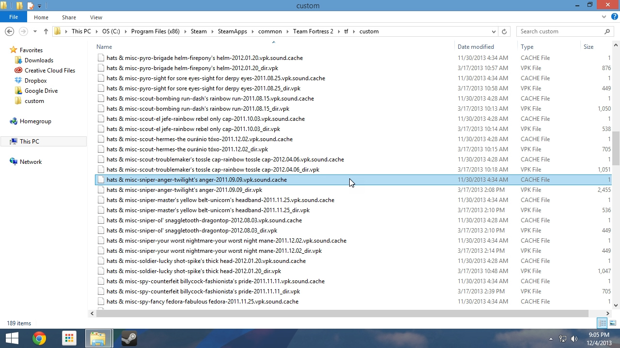Open Dropbox from the navigation pane

point(35,81)
